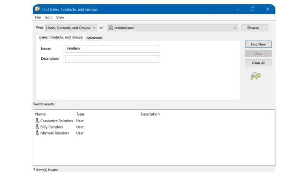The height and width of the screenshot is (176, 288).
Task: Open the Find type dropdown
Action: 71,28
